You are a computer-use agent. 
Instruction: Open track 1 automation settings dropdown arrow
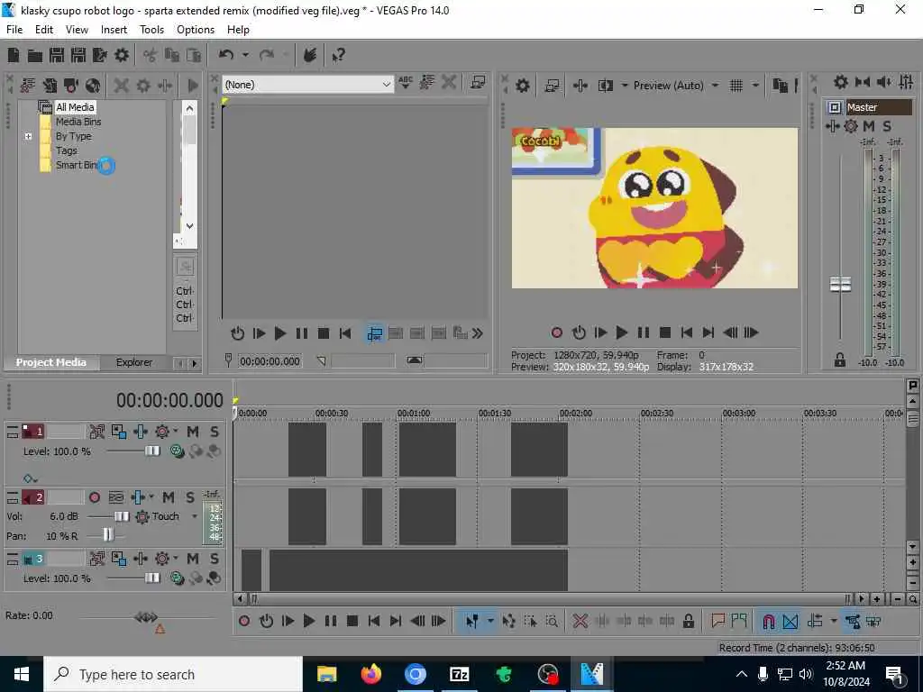tap(176, 432)
